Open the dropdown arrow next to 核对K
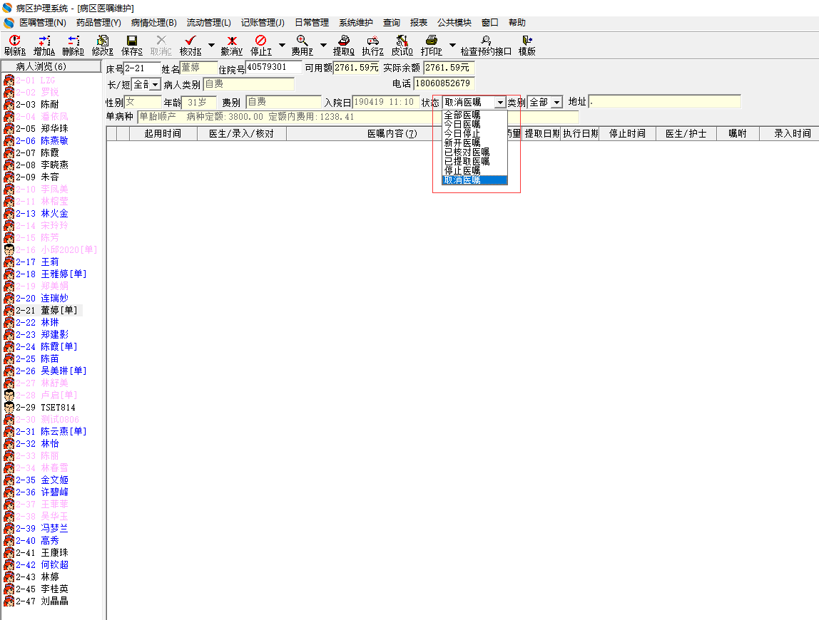The image size is (819, 620). (x=212, y=46)
